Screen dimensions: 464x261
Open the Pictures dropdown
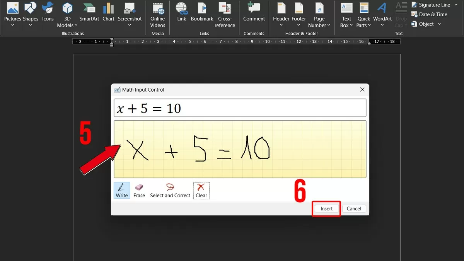point(12,15)
